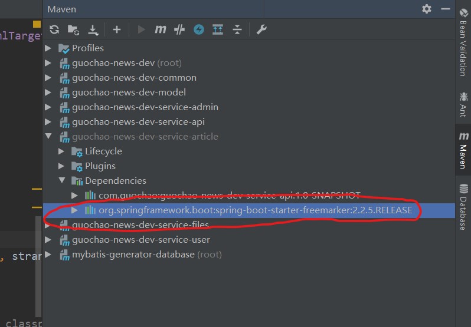Click guochao-news-dev-common module icon
This screenshot has width=471, height=327.
point(64,78)
